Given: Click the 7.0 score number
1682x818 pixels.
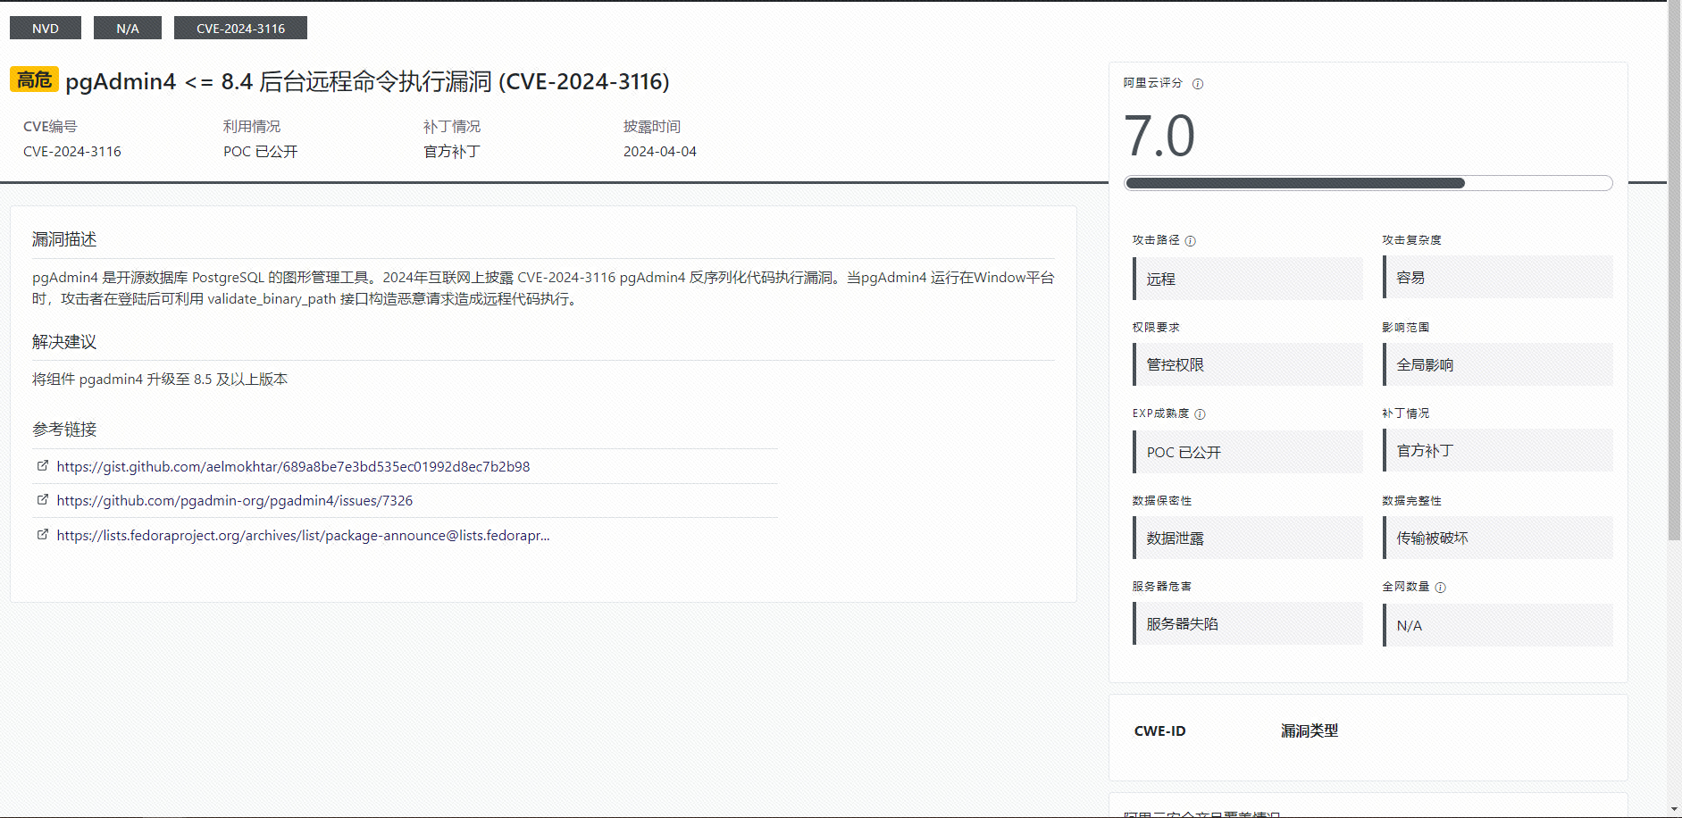Looking at the screenshot, I should [x=1159, y=136].
